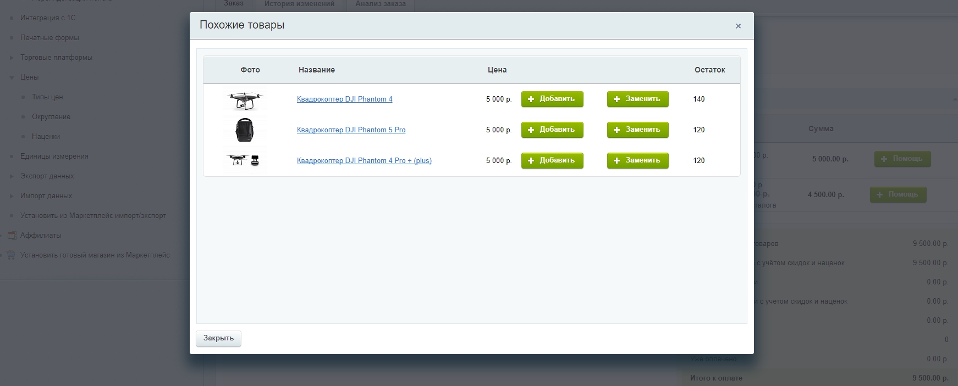958x386 pixels.
Task: Click the DJI Phantom 4 drone thumbnail
Action: point(245,100)
